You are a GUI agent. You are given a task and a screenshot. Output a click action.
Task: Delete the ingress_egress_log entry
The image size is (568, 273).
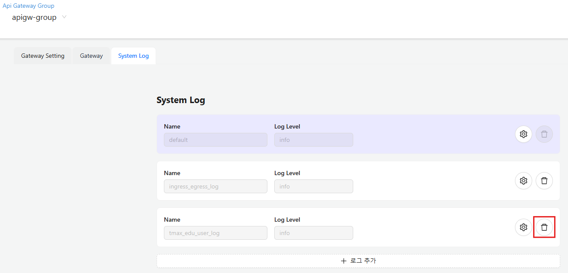[x=544, y=181]
